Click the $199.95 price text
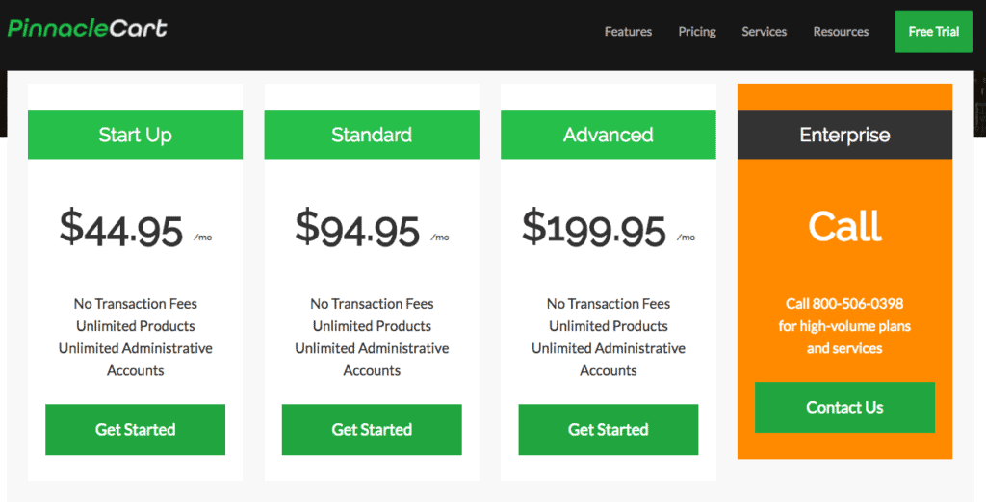 point(593,229)
